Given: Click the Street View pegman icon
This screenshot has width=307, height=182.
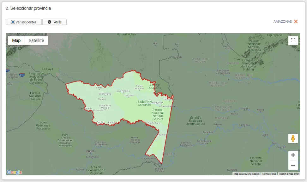Looking at the screenshot, I should (x=293, y=138).
